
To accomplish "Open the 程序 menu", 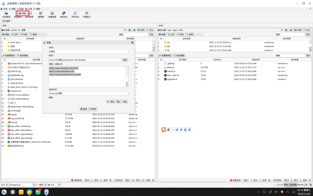I will click(x=20, y=9).
